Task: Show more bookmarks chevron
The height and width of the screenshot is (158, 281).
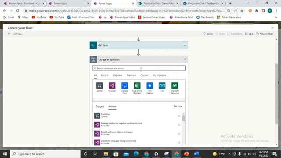Action: pos(276,18)
